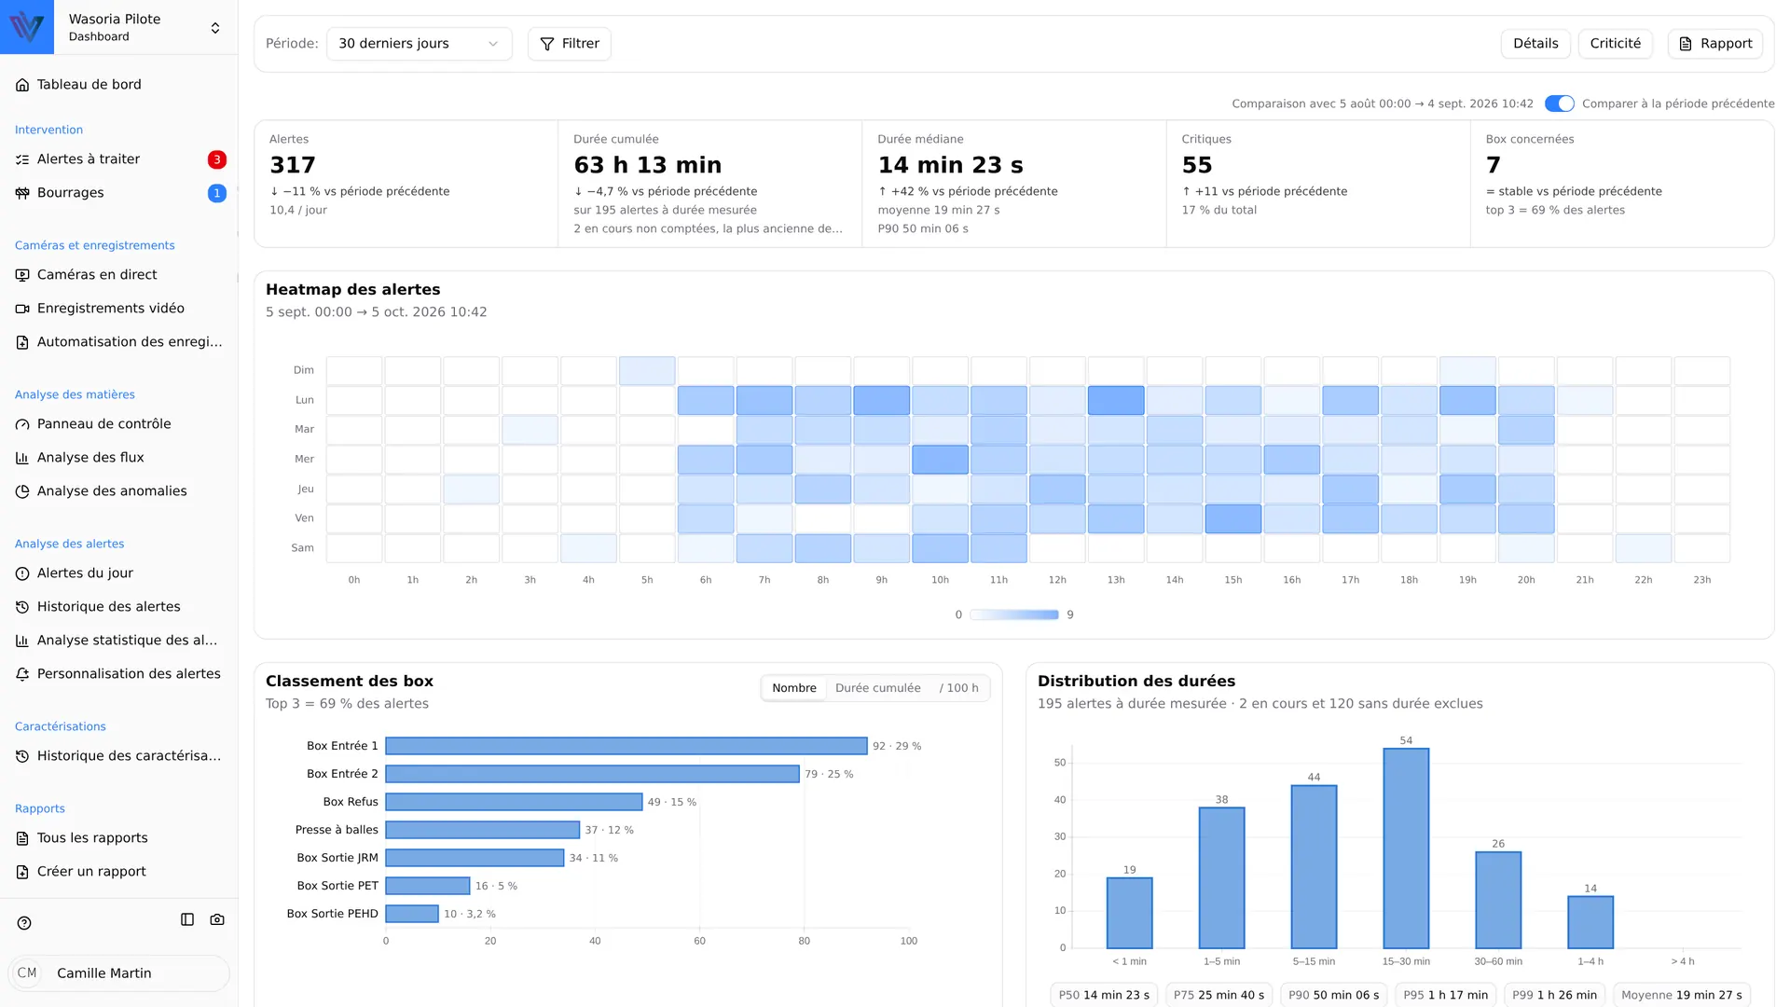Open Camille Martin user profile

(118, 973)
